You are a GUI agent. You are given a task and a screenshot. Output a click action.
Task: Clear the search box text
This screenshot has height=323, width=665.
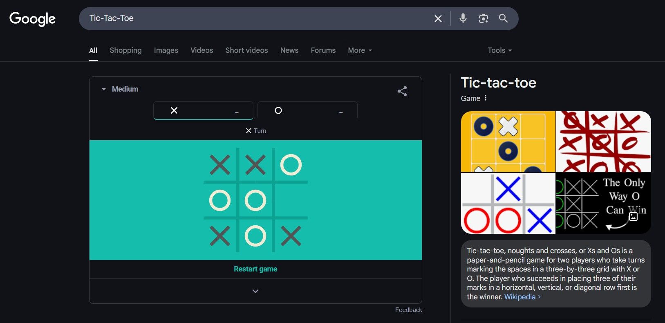coord(438,18)
